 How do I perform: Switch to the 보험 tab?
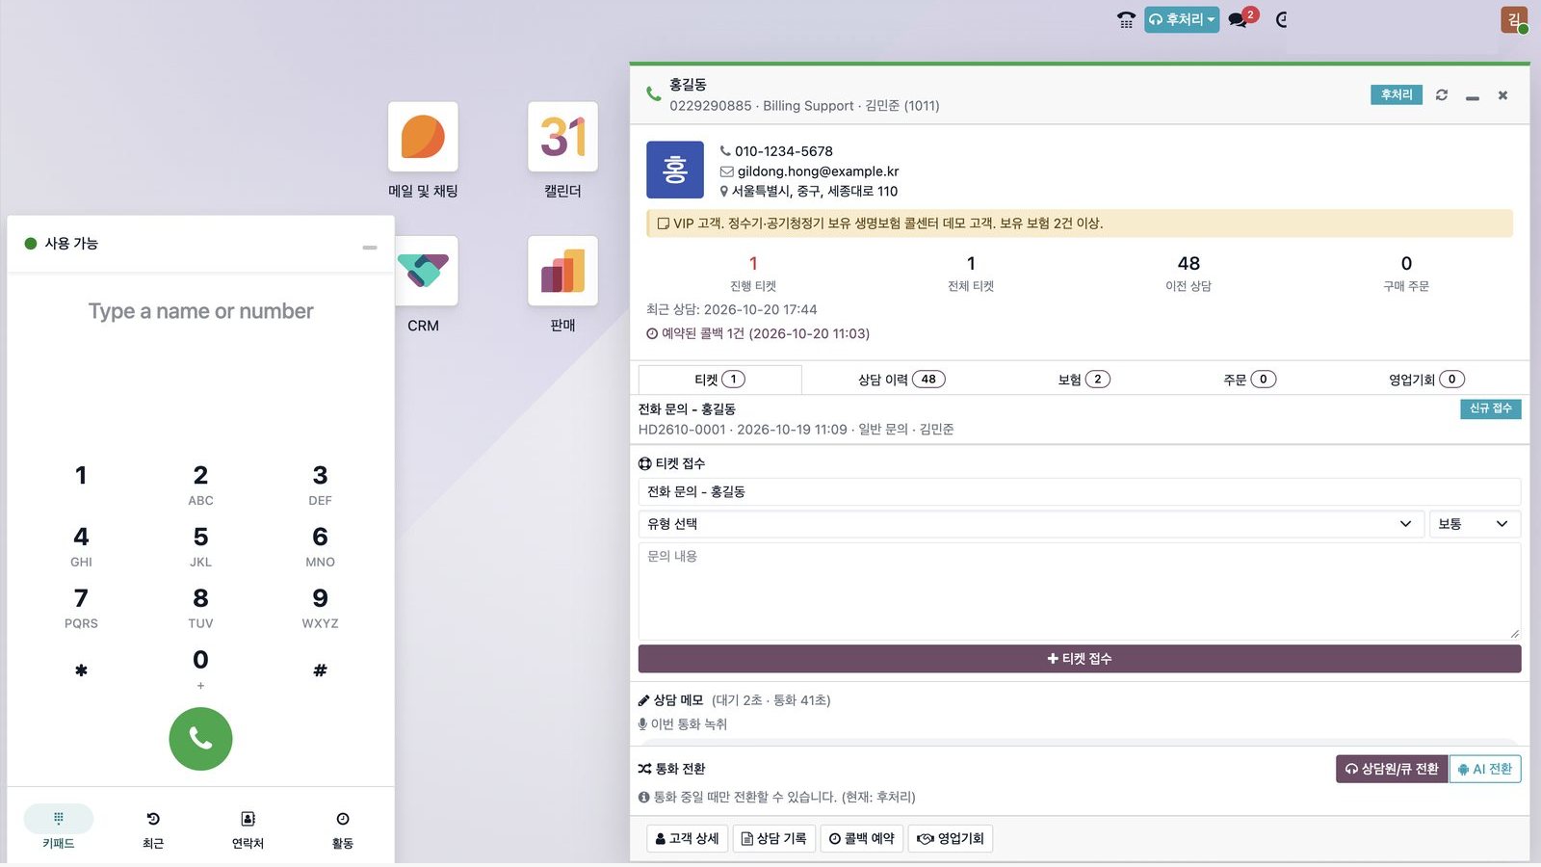pyautogui.click(x=1084, y=380)
